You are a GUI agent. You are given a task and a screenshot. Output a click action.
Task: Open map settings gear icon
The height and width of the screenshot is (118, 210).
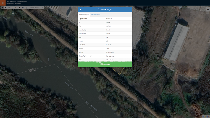(x=208, y=9)
